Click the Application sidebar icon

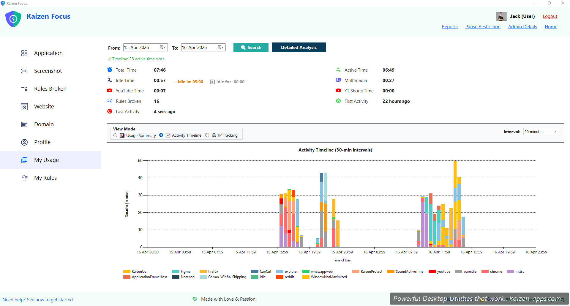[x=24, y=53]
